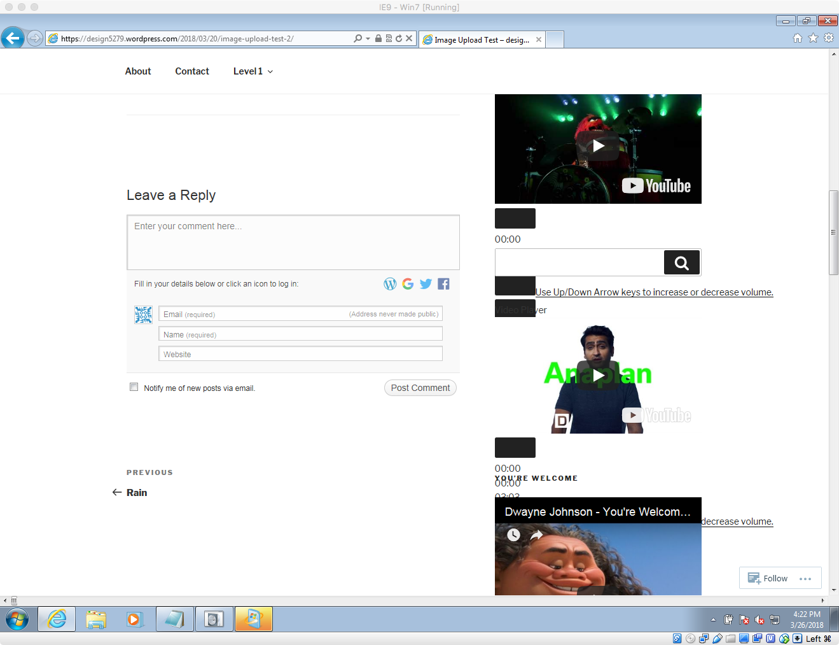839x645 pixels.
Task: Open the three-dots menu next to Follow
Action: tap(805, 579)
